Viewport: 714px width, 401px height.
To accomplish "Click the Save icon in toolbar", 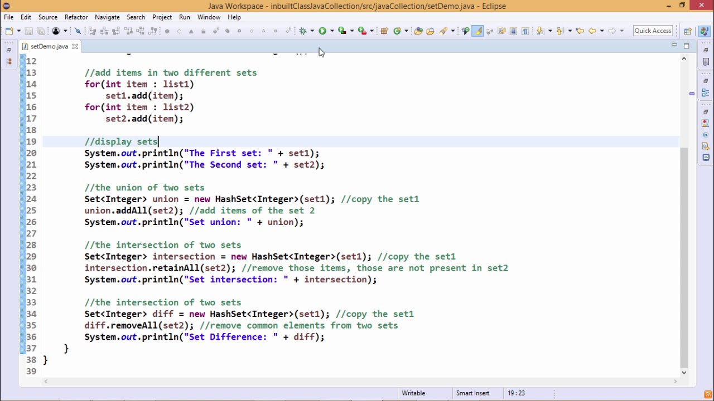I will point(28,31).
